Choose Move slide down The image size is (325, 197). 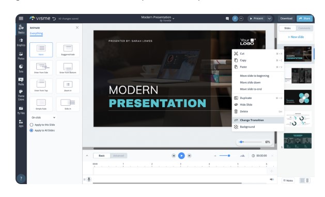click(x=258, y=83)
